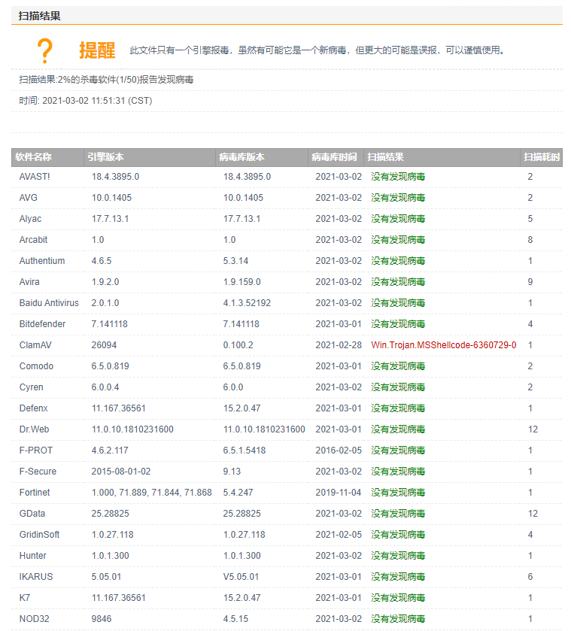Click the scan timestamp line 2021-03-02 11:51:31
571x631 pixels.
click(x=86, y=101)
